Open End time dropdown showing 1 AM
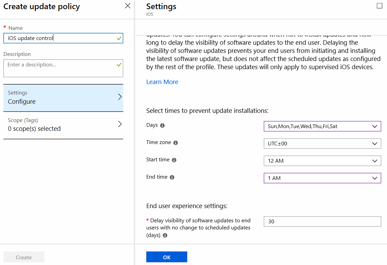Image resolution: width=387 pixels, height=265 pixels. (322, 178)
